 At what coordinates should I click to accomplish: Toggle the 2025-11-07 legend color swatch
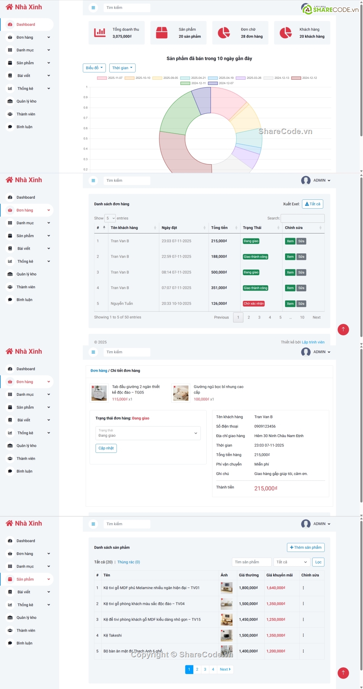point(102,78)
